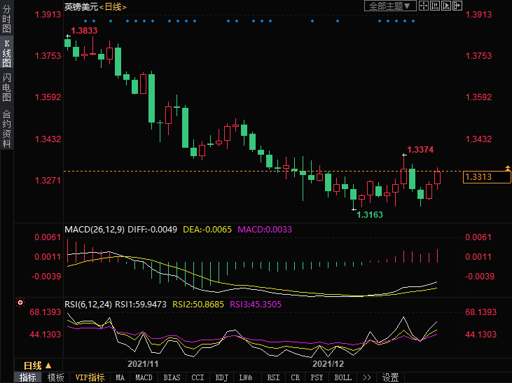Click the red settings symbol beside RSI panel

pyautogui.click(x=20, y=303)
